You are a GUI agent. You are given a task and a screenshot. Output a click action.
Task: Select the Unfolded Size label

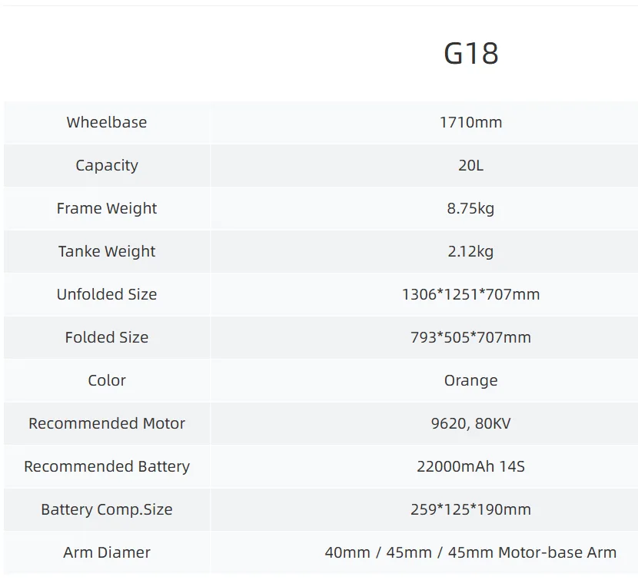(x=106, y=294)
